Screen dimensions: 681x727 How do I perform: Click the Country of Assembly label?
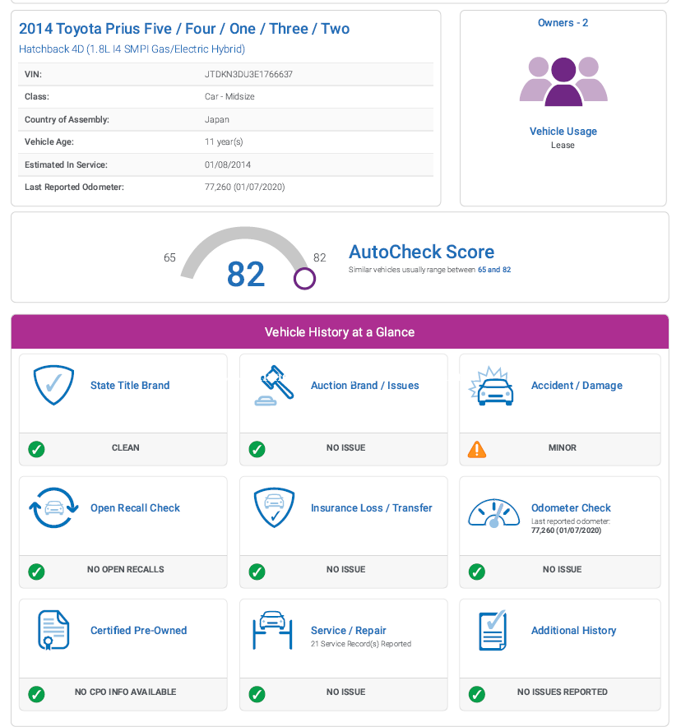(67, 119)
